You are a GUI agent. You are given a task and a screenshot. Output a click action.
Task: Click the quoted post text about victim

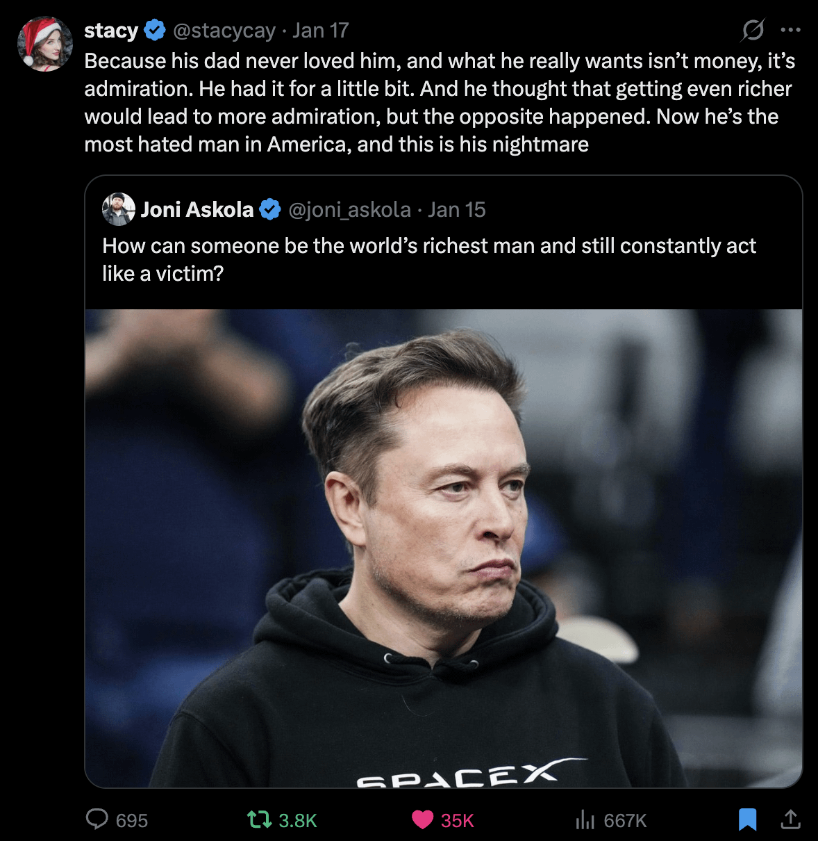click(428, 259)
